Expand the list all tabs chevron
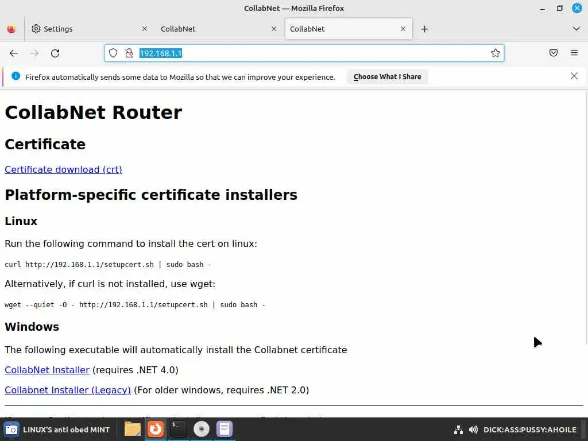 point(577,29)
